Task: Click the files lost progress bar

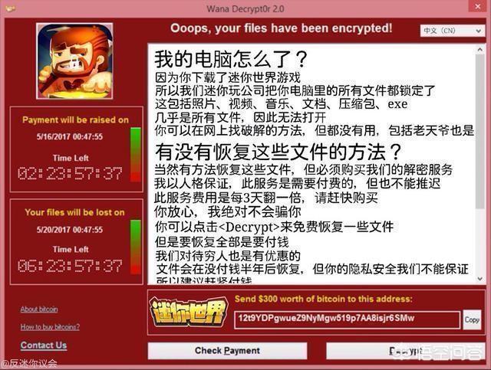Action: coord(135,247)
